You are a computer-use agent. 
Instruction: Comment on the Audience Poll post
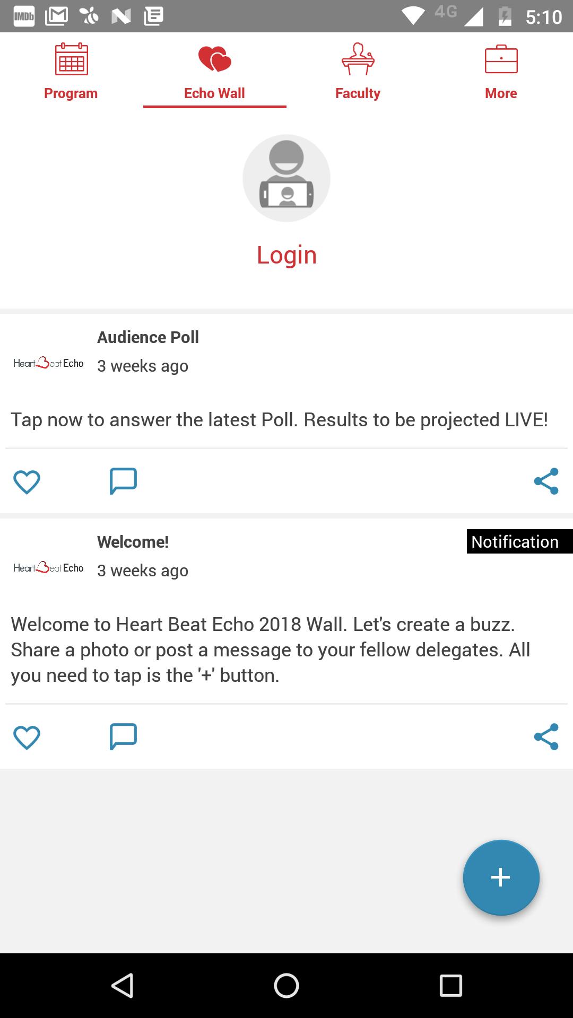tap(123, 481)
